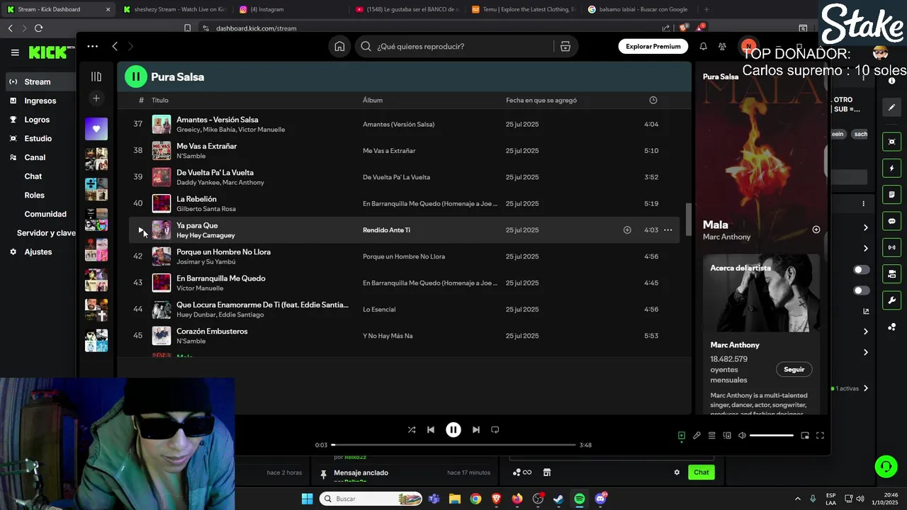This screenshot has width=907, height=510.
Task: Add Ya para Que to playlist plus icon
Action: coord(627,229)
